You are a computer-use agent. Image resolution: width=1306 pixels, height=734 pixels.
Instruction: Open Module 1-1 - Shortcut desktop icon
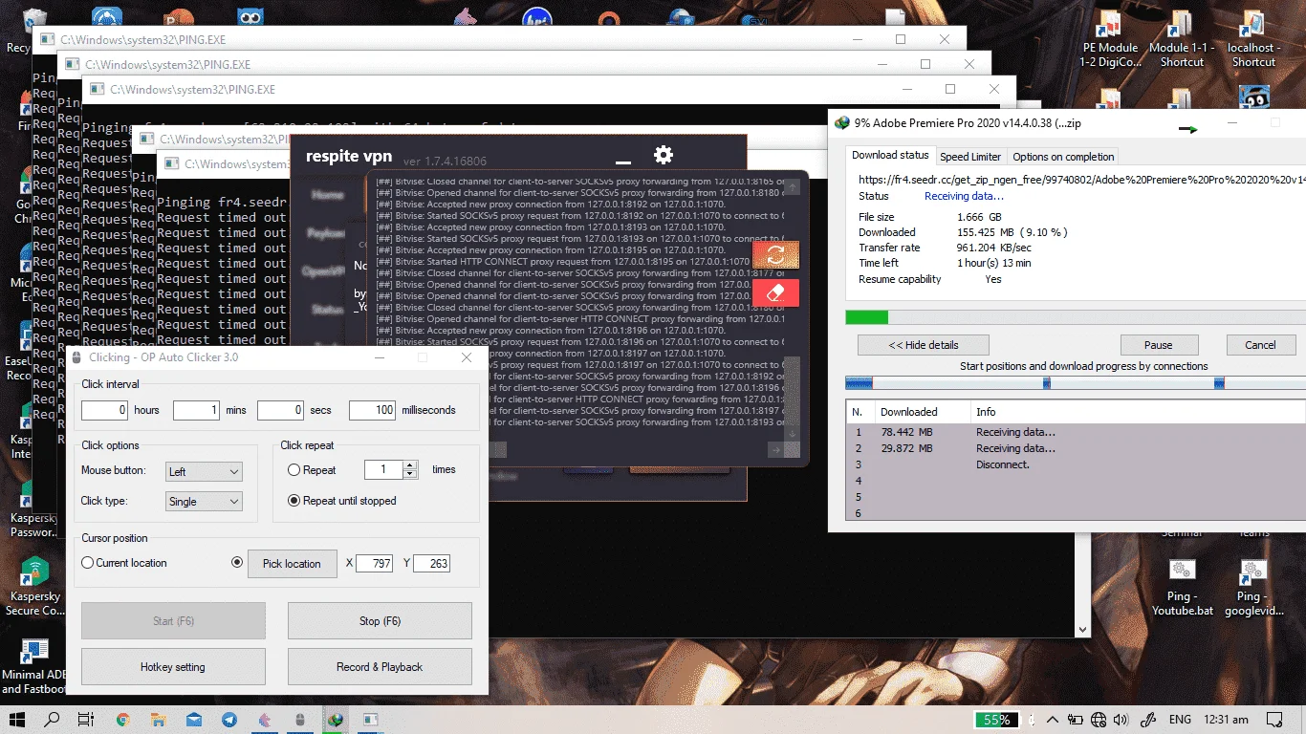tap(1182, 40)
